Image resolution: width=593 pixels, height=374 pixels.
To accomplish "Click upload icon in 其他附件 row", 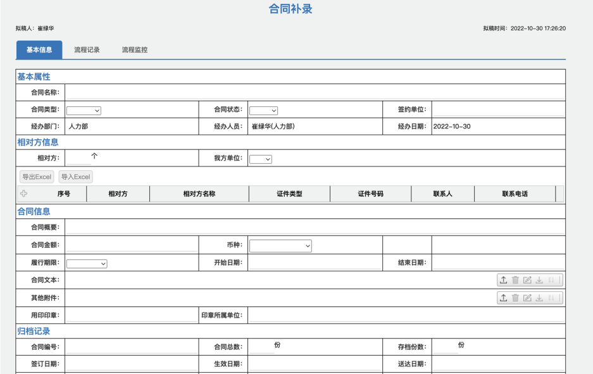I will coord(503,298).
